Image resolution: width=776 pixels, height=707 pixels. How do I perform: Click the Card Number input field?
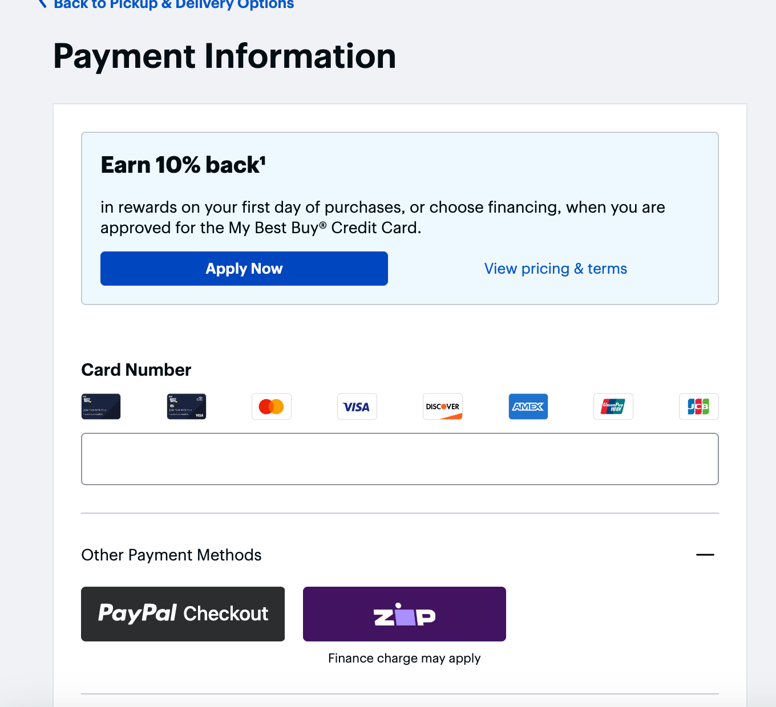pyautogui.click(x=399, y=459)
